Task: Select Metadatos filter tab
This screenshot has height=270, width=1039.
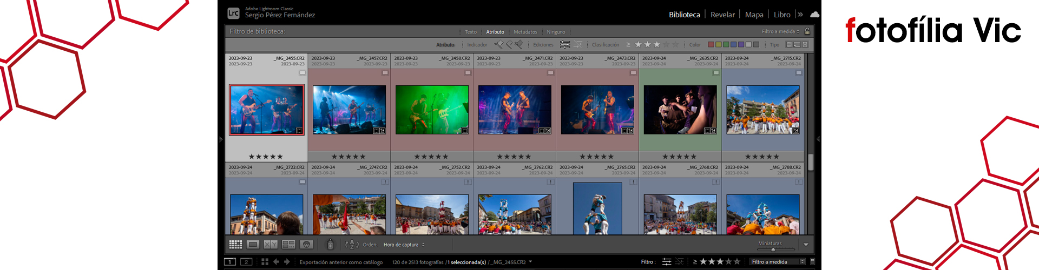Action: click(525, 32)
